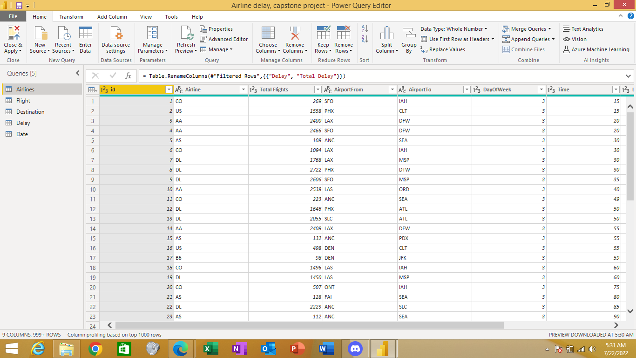636x358 pixels.
Task: Open Merge Queries
Action: 525,28
